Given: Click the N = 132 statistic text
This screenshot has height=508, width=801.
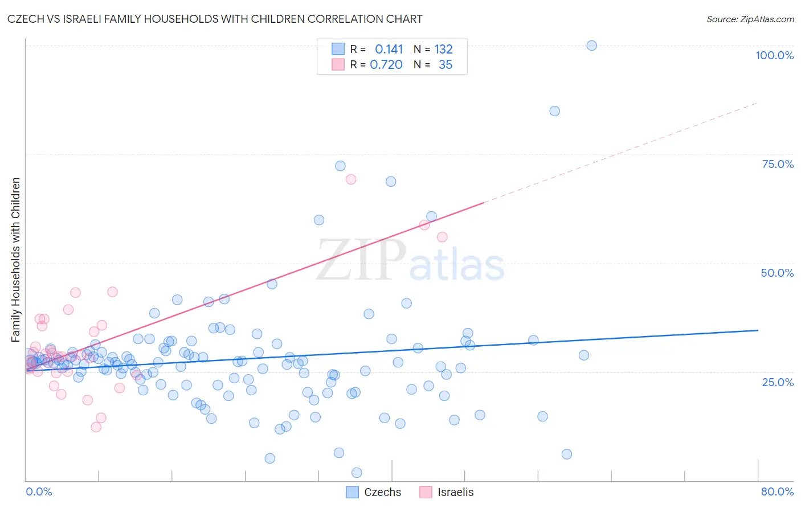Looking at the screenshot, I should pos(433,49).
